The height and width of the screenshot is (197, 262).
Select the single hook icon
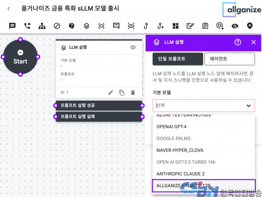pos(146,26)
